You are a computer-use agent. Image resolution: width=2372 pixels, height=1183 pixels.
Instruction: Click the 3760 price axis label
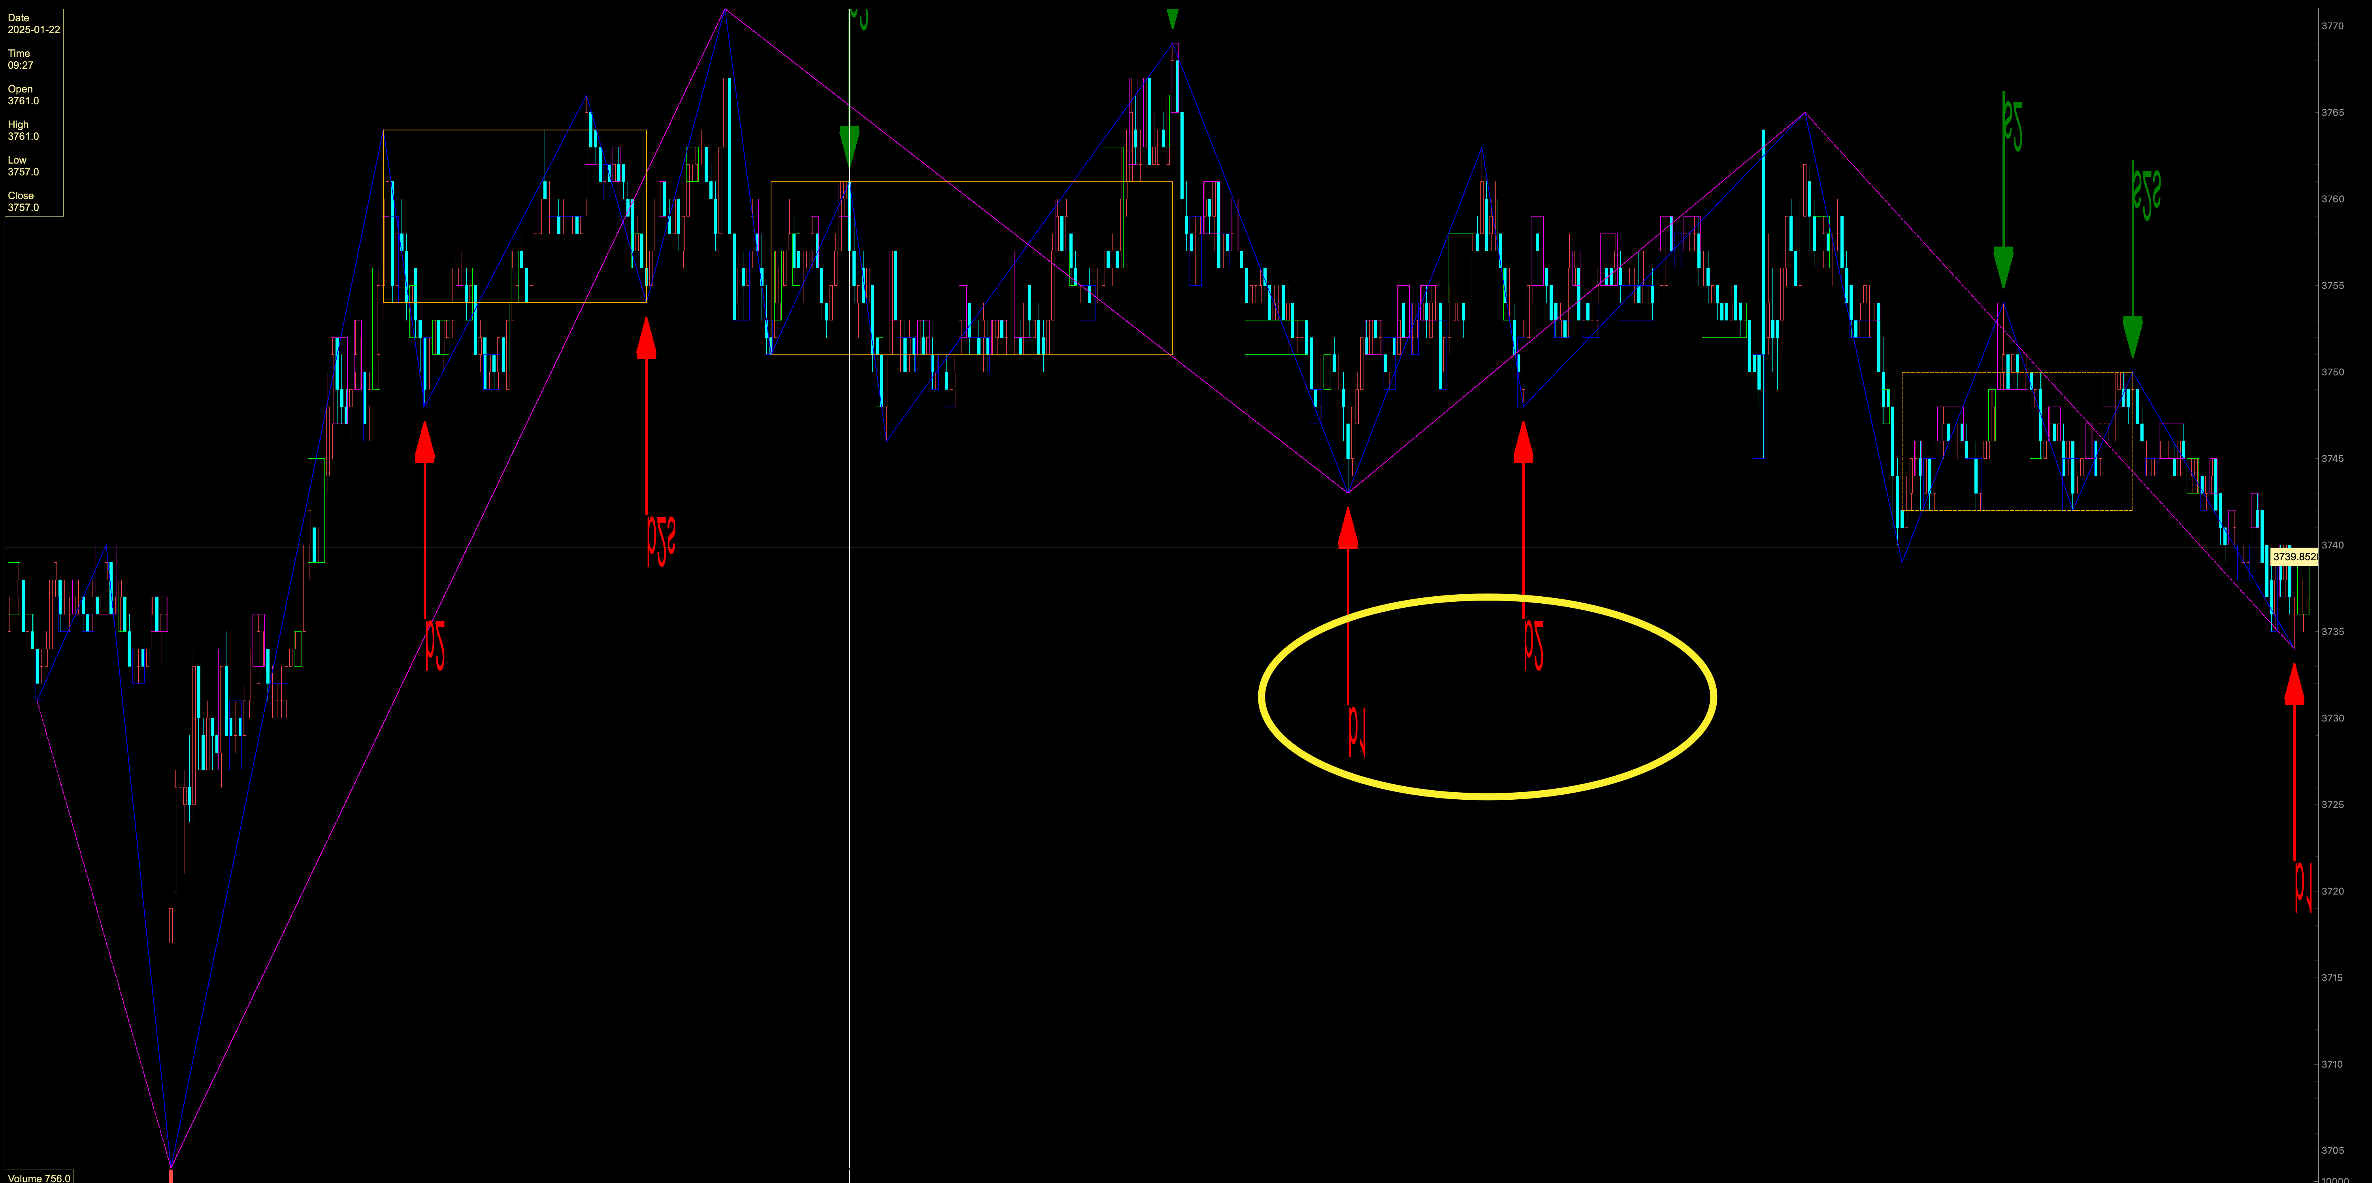[x=2332, y=199]
